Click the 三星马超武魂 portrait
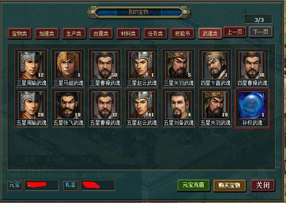 68,65
